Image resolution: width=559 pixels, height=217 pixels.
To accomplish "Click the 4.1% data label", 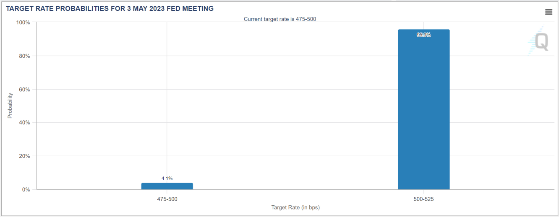I will pos(167,178).
